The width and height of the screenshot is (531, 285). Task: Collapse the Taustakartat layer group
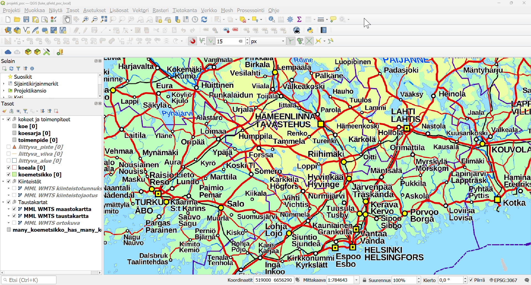coord(3,202)
